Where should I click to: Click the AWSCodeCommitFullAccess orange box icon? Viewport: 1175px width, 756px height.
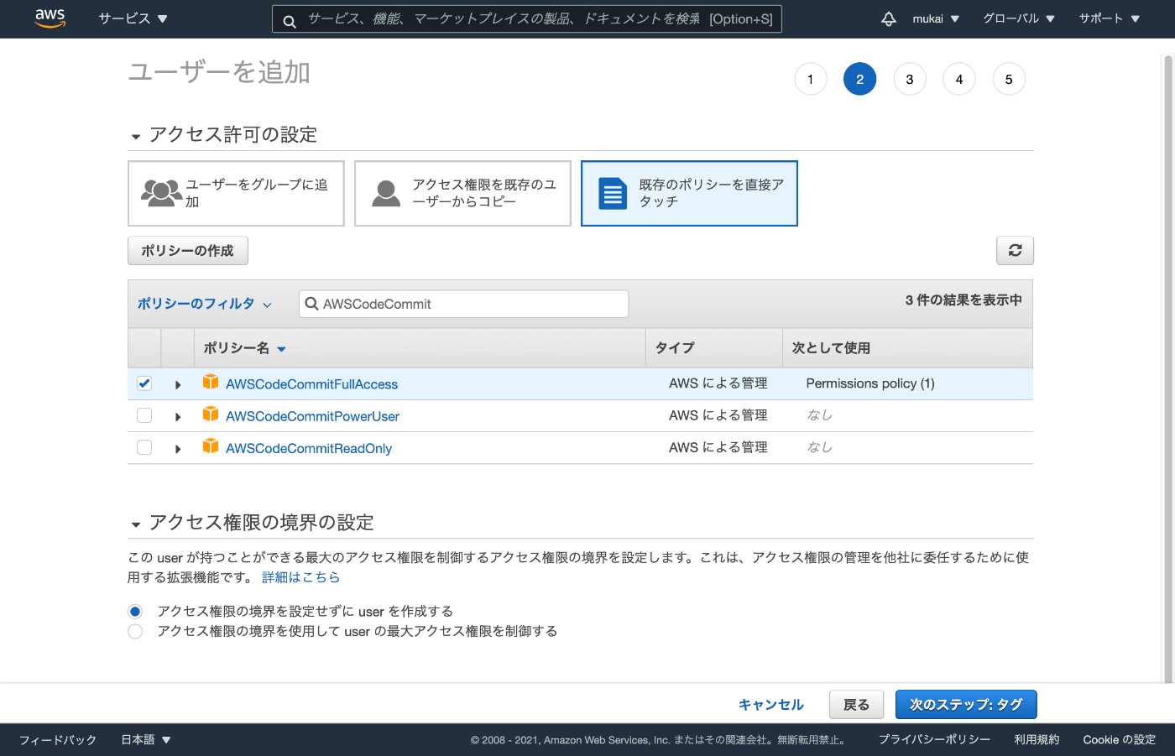[x=211, y=383]
